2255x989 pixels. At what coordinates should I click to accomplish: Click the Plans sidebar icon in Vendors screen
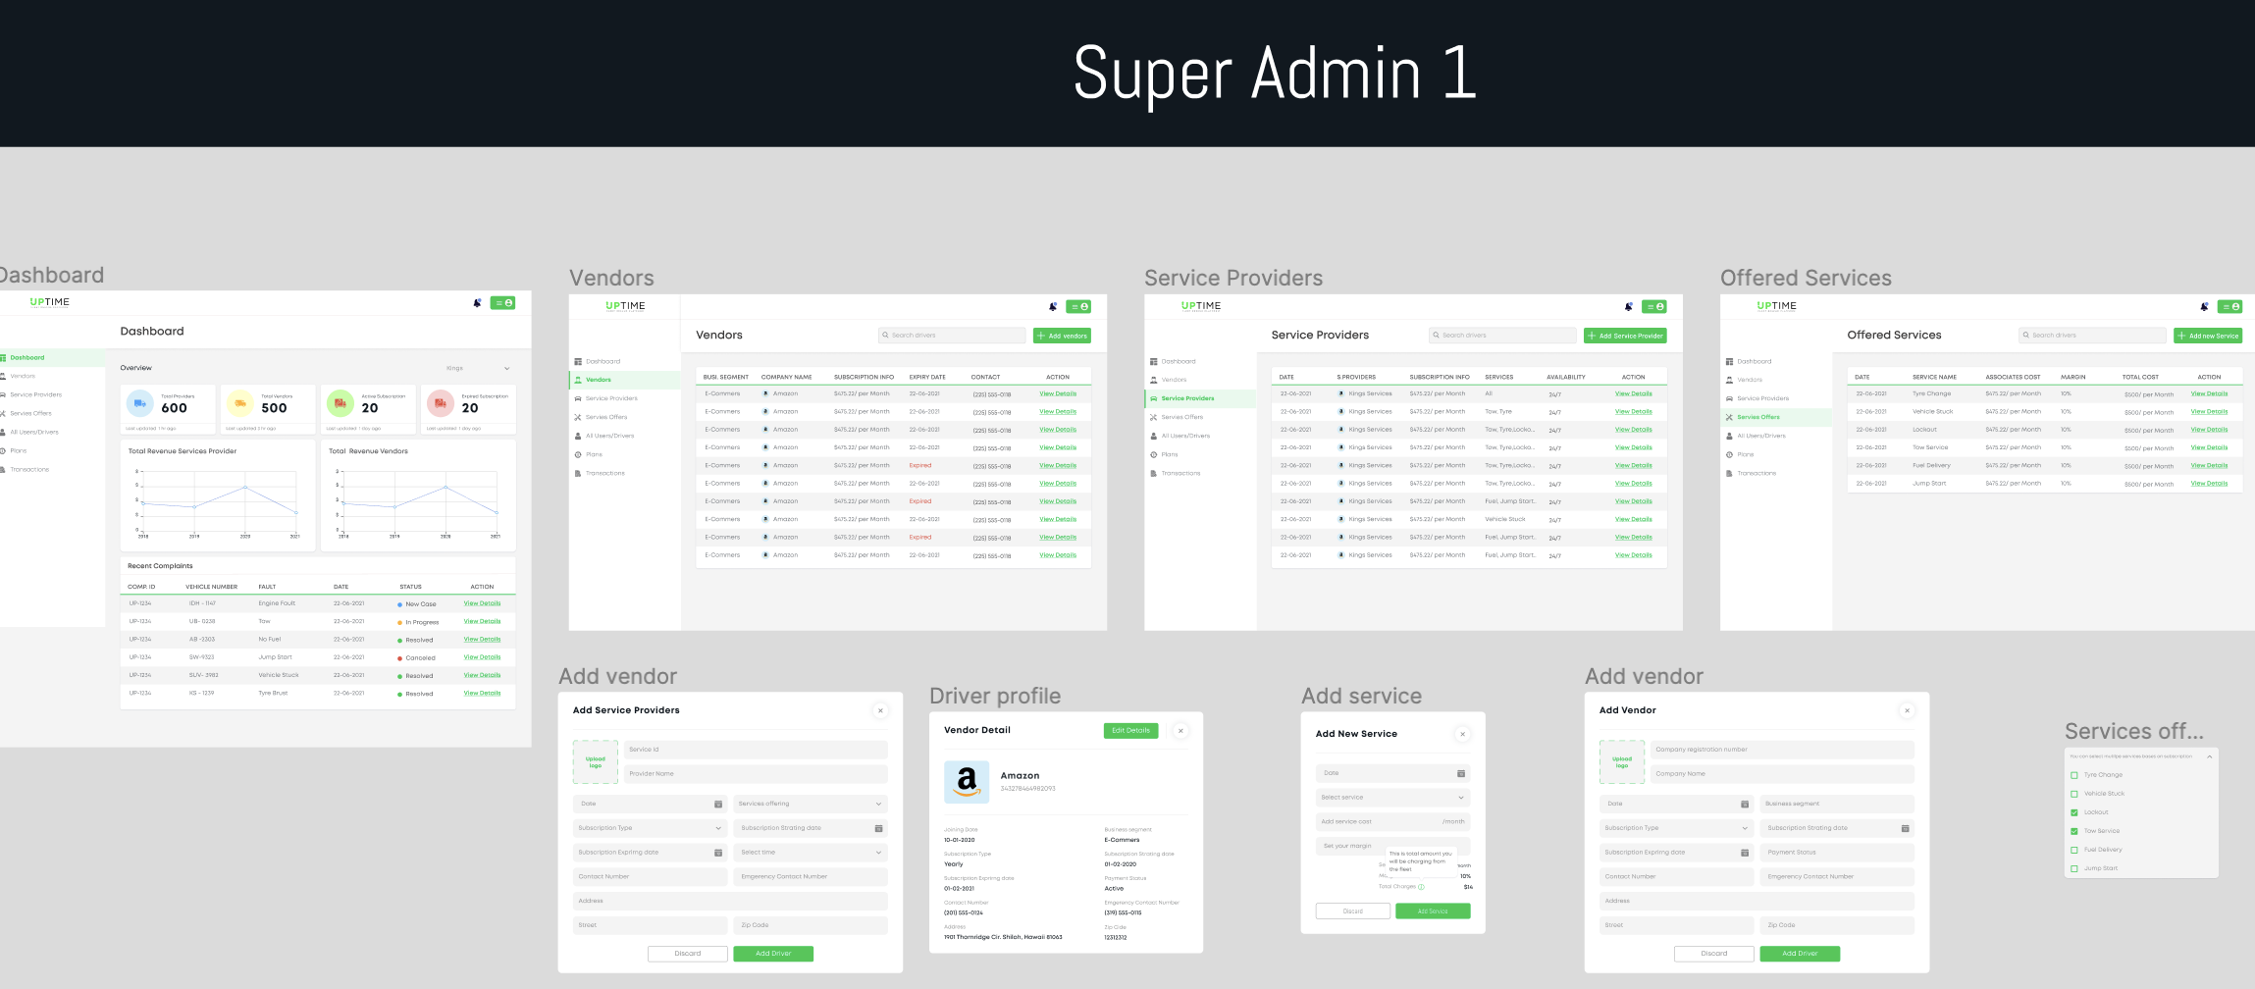[x=578, y=454]
